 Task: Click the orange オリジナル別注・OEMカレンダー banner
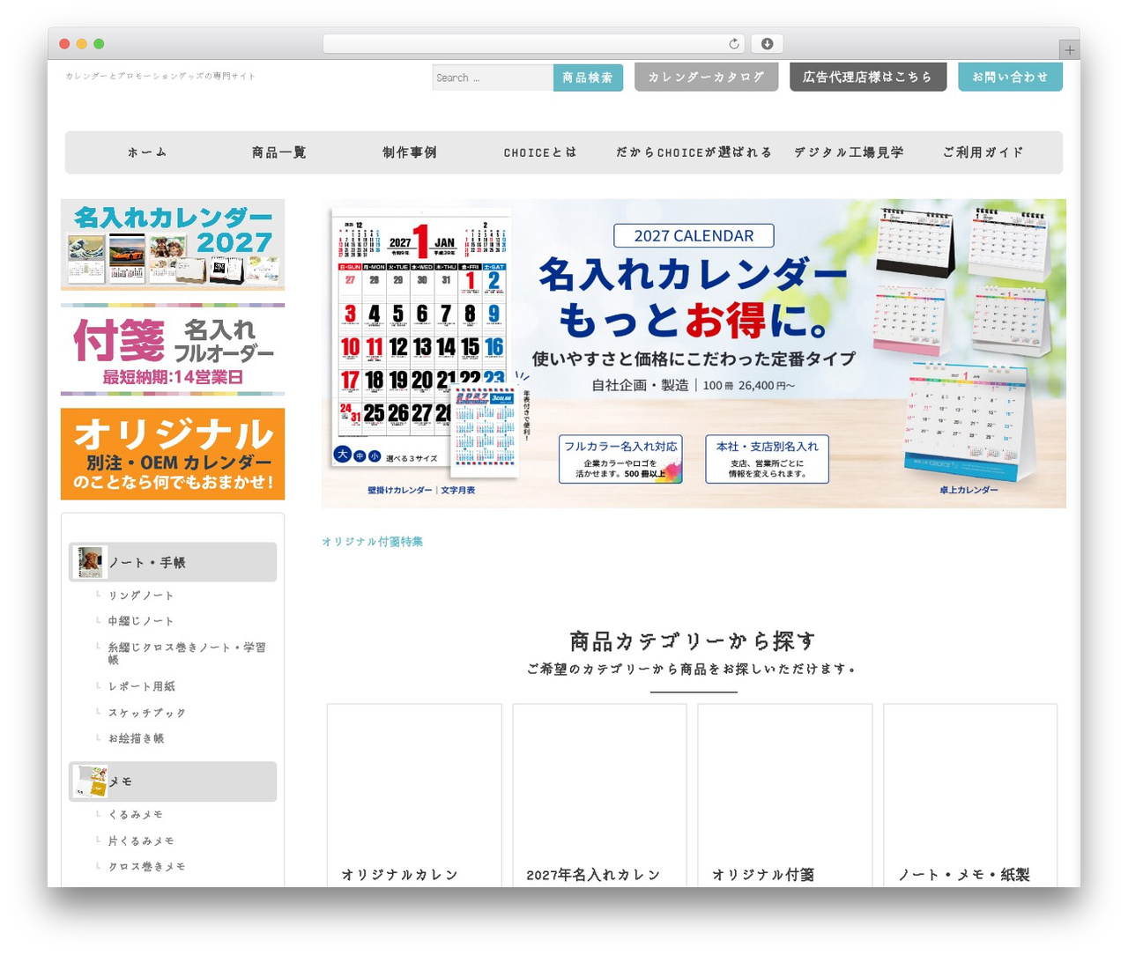coord(173,454)
